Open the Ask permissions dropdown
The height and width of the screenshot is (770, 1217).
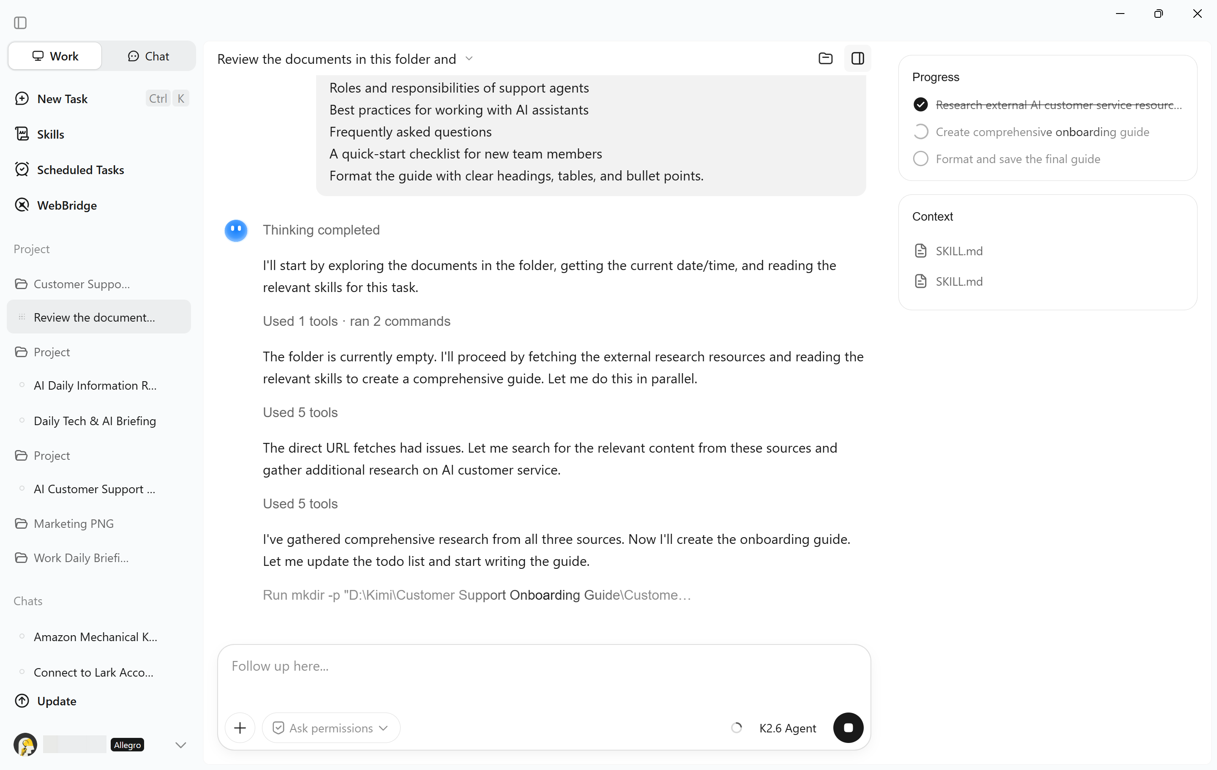point(331,728)
